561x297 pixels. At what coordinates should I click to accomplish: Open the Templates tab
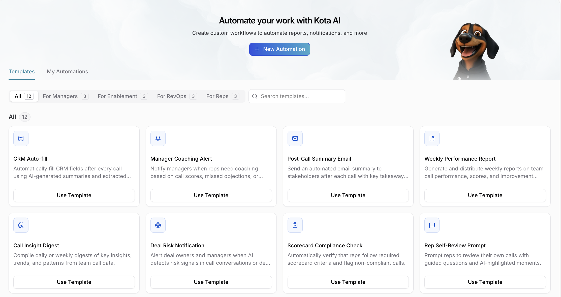click(x=22, y=72)
